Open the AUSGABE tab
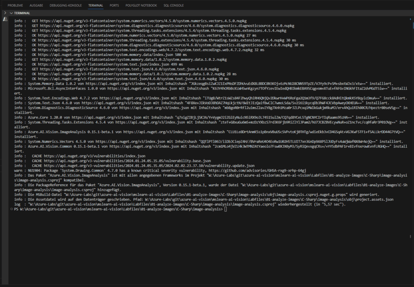Viewport: 414px width, 287px height. coord(36,5)
